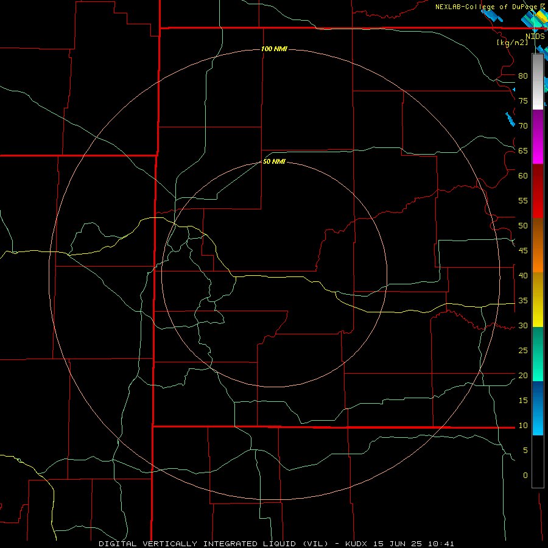Click the legend value 80
The height and width of the screenshot is (548, 548).
pyautogui.click(x=523, y=76)
